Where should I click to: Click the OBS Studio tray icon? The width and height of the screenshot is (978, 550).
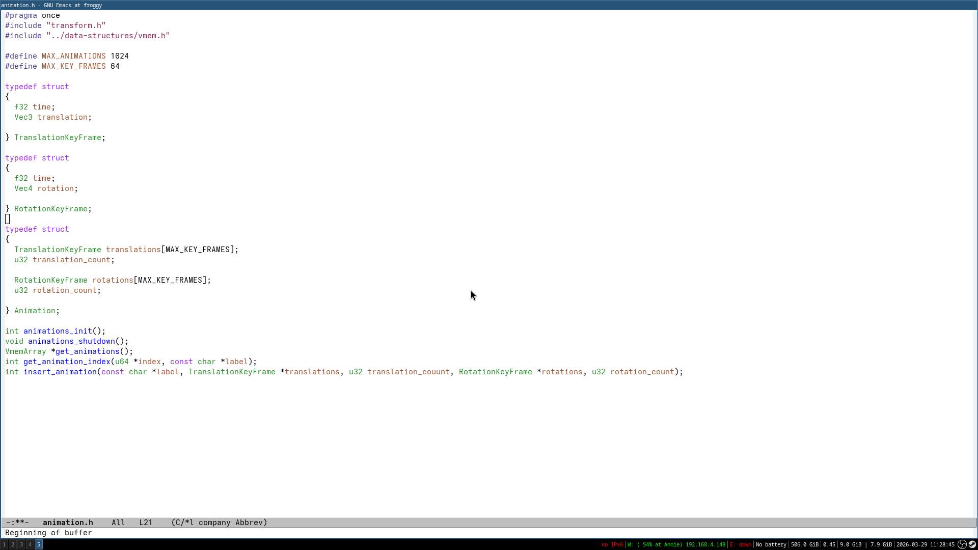pyautogui.click(x=962, y=544)
